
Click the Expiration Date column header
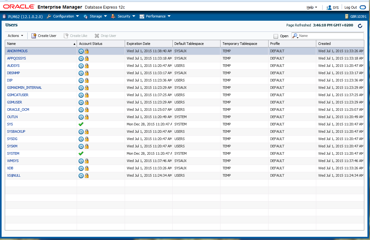tap(149, 44)
